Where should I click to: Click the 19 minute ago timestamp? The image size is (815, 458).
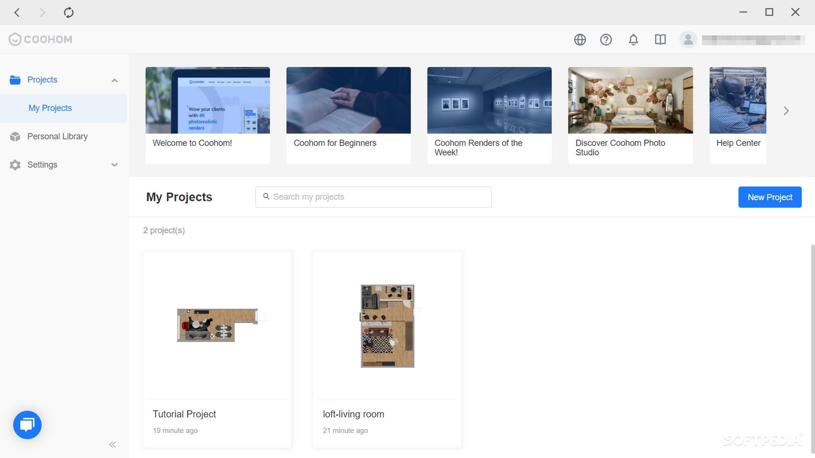(x=175, y=431)
